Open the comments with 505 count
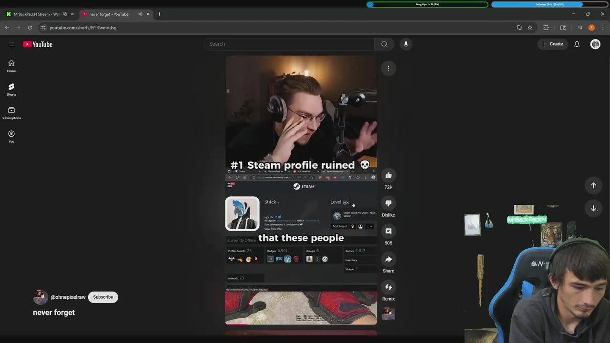This screenshot has width=610, height=343. click(388, 231)
